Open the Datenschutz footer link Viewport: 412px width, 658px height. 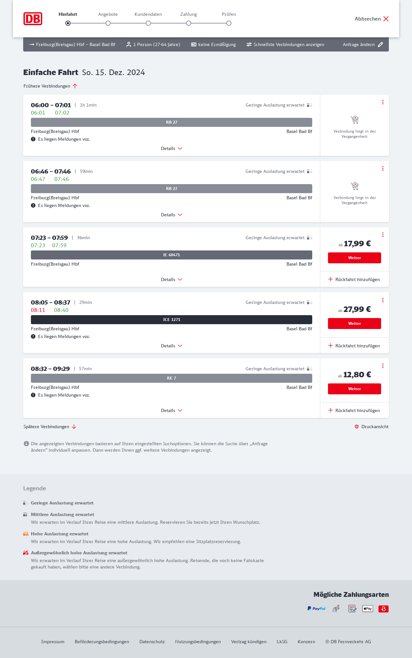tap(152, 642)
